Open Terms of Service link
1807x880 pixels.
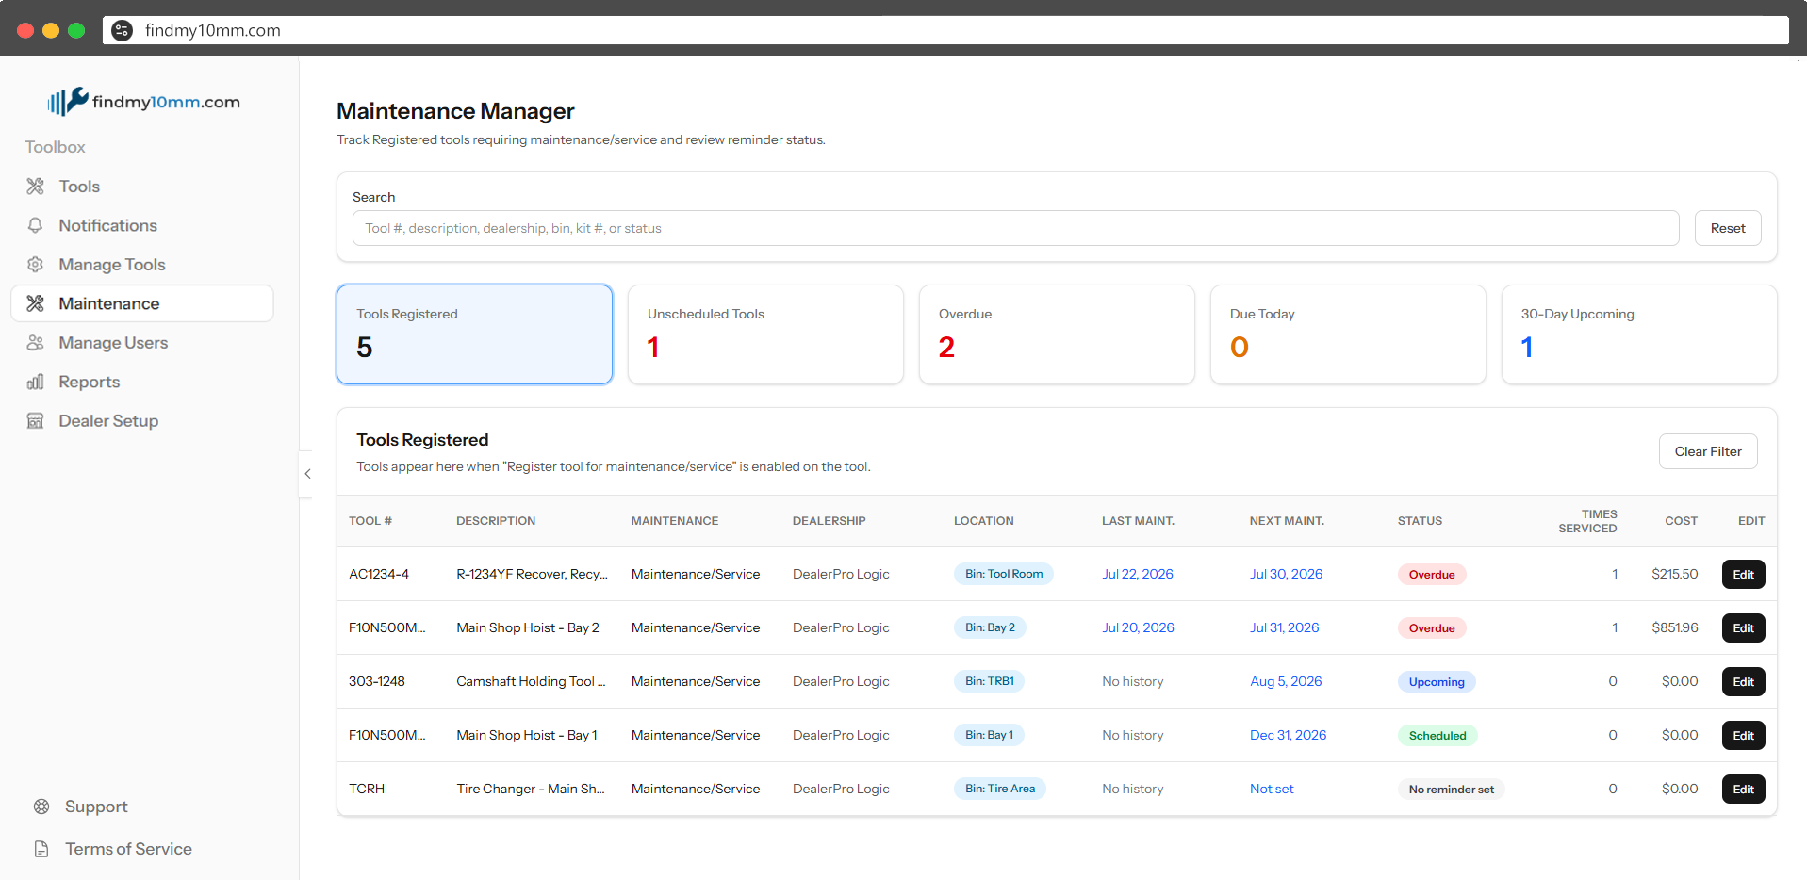pos(128,849)
